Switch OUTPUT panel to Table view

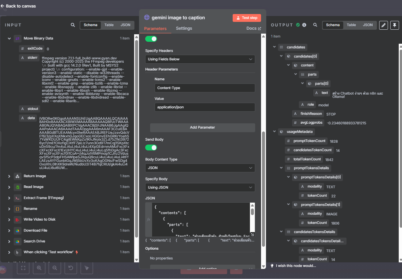pyautogui.click(x=351, y=25)
